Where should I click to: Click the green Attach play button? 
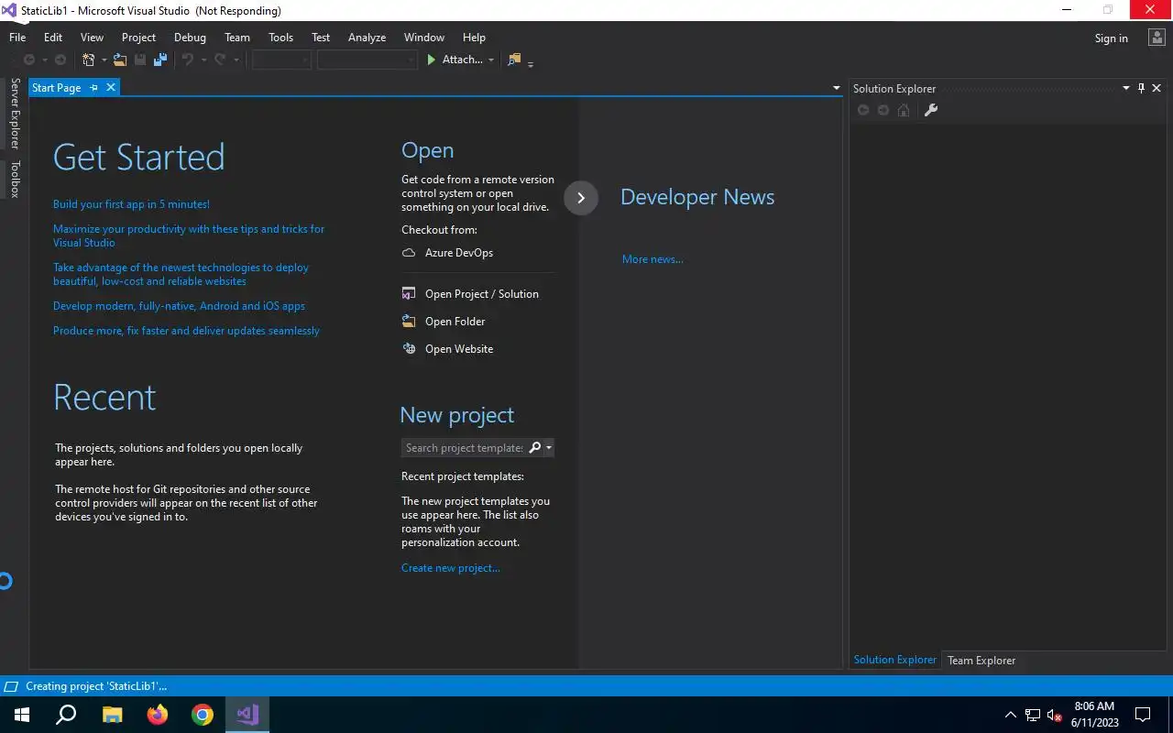(x=432, y=60)
